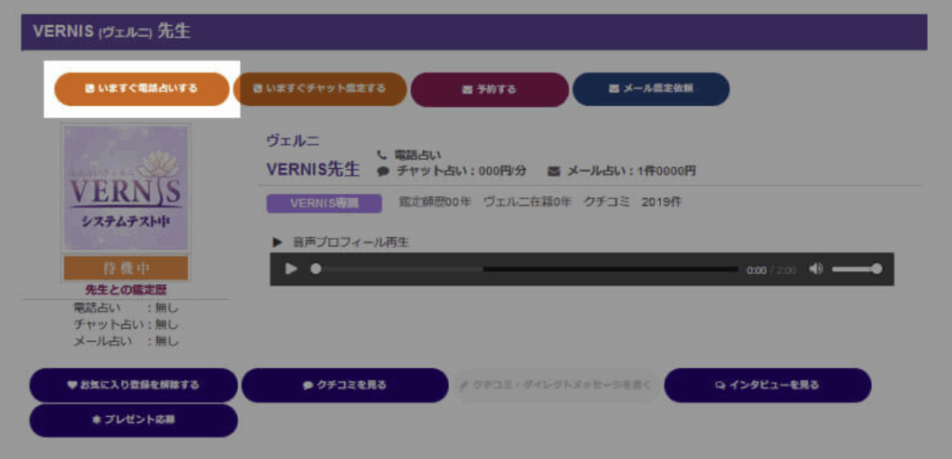Screen dimensions: 952x459
Task: Click the いますぐ電話占いする button
Action: (141, 89)
